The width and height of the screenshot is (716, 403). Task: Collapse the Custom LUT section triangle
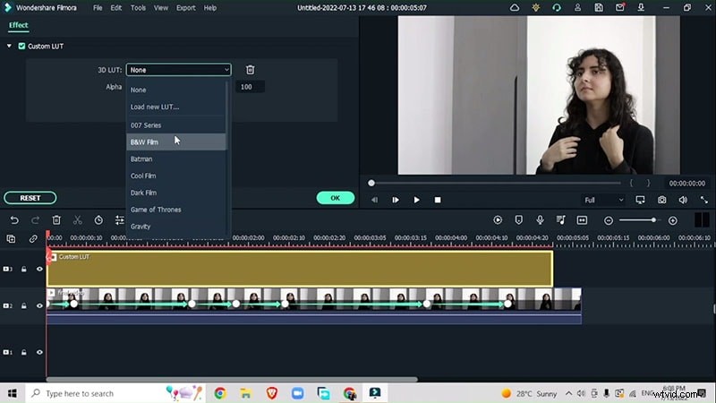tap(9, 47)
